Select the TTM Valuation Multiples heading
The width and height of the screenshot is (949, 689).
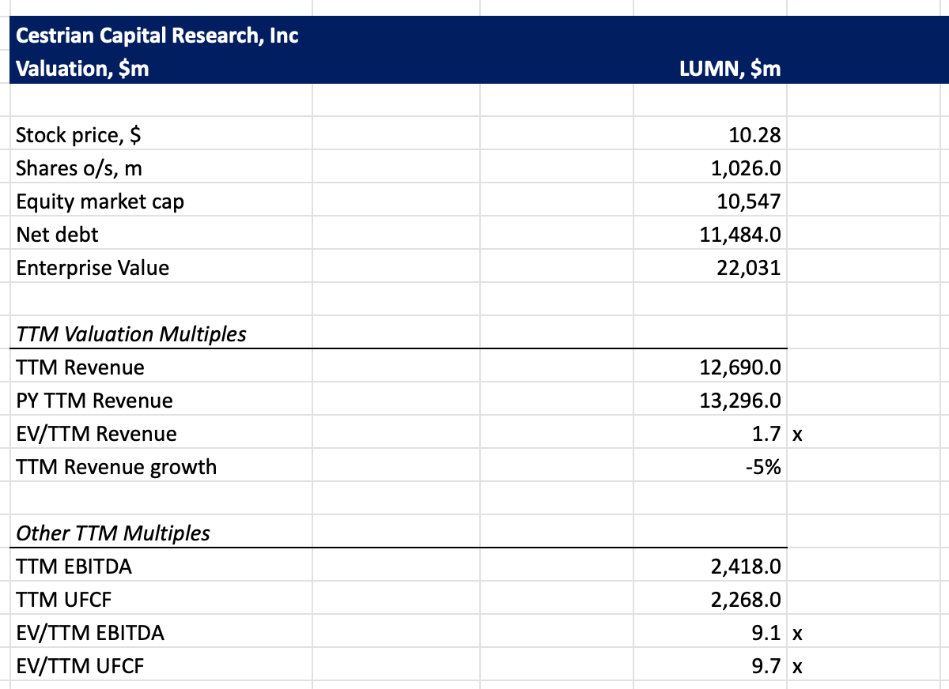tap(119, 333)
